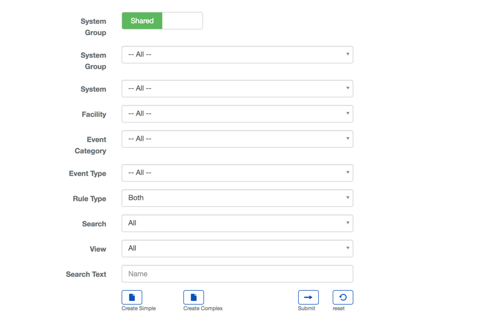Expand the Event Category dropdown

(x=237, y=139)
